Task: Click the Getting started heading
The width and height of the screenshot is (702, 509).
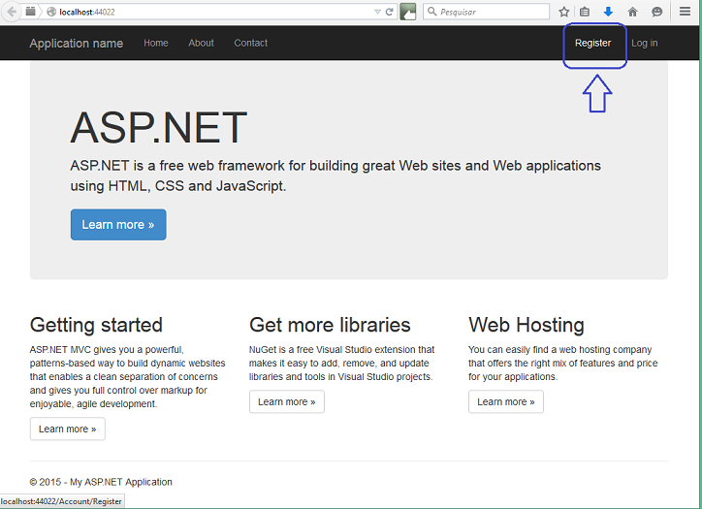Action: pos(96,325)
